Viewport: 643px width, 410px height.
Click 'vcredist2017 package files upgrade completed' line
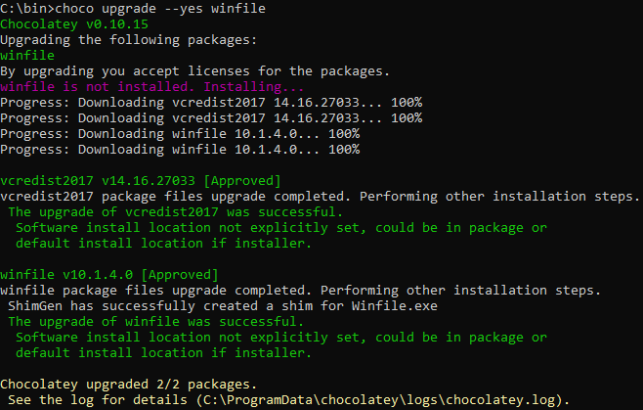(320, 197)
